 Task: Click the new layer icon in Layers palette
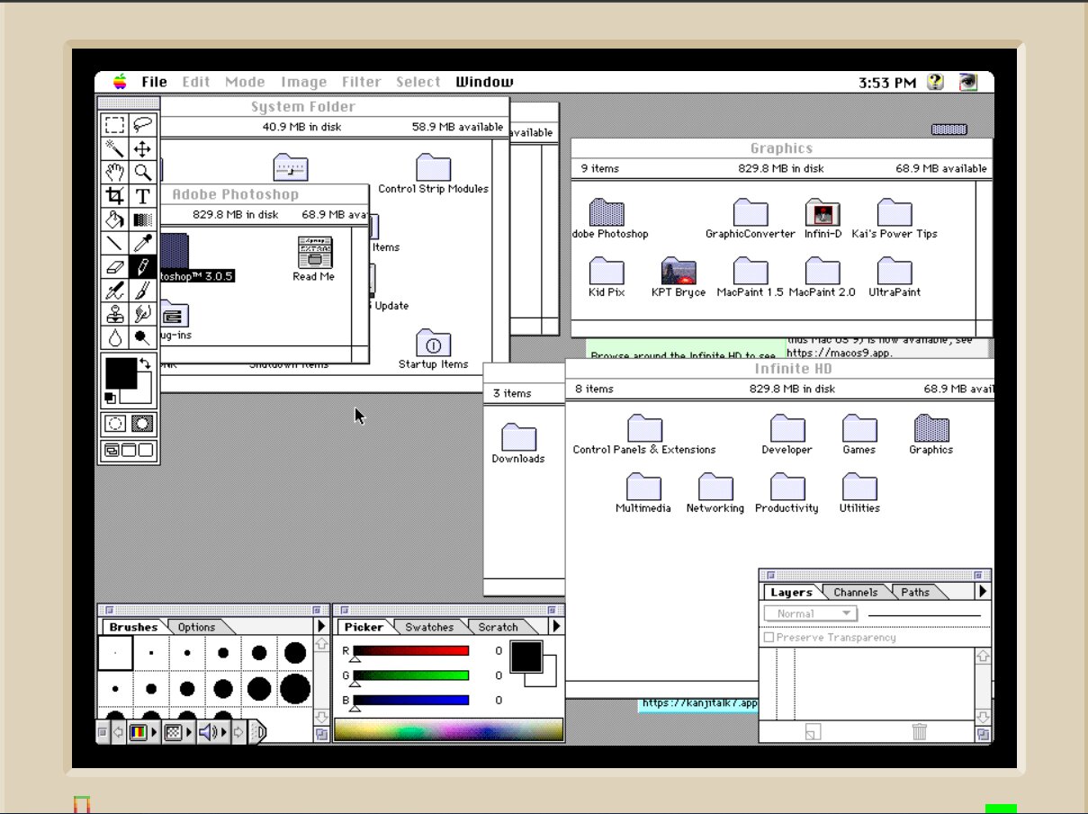click(x=812, y=732)
